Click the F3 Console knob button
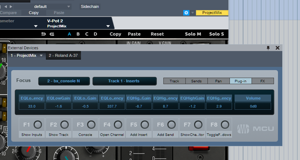Viewport: 300px width, 160px height. [91, 125]
